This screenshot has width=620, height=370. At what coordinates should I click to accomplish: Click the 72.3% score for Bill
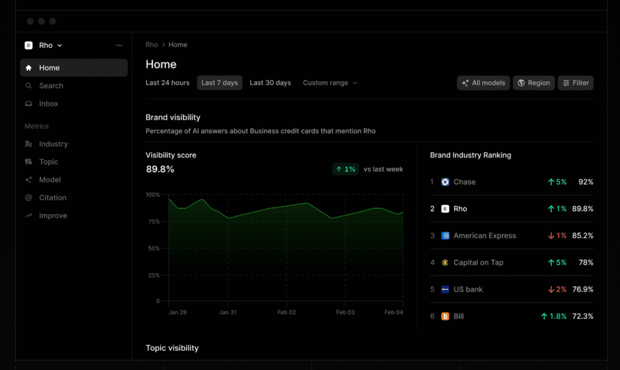582,316
